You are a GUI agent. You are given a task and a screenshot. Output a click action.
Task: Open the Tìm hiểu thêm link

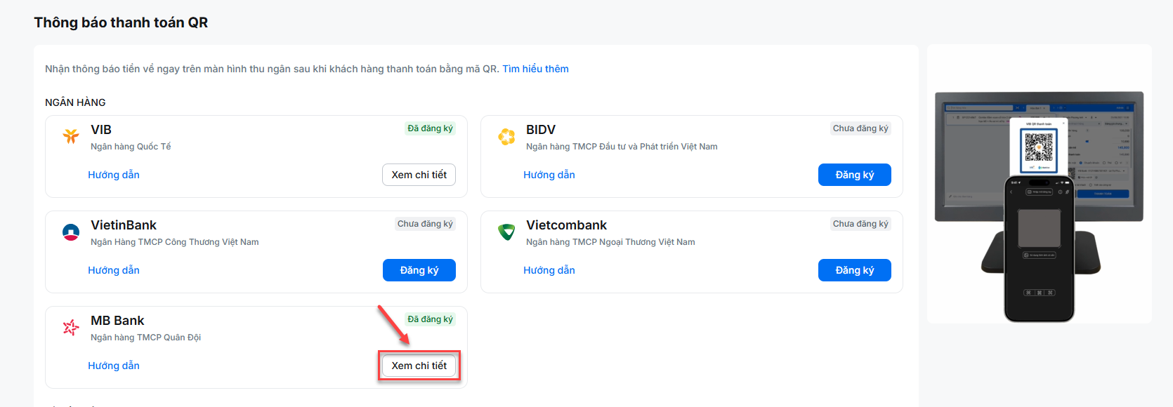[x=535, y=69]
